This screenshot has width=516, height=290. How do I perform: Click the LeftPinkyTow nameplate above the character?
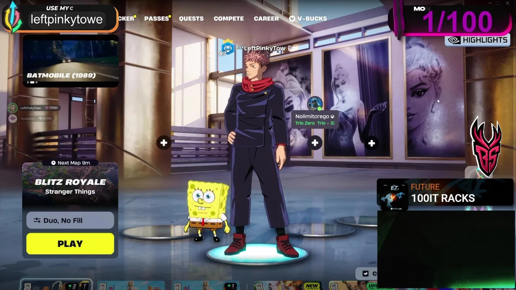[264, 48]
